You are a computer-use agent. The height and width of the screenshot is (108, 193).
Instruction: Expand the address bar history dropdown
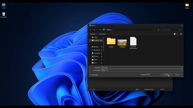(155, 30)
